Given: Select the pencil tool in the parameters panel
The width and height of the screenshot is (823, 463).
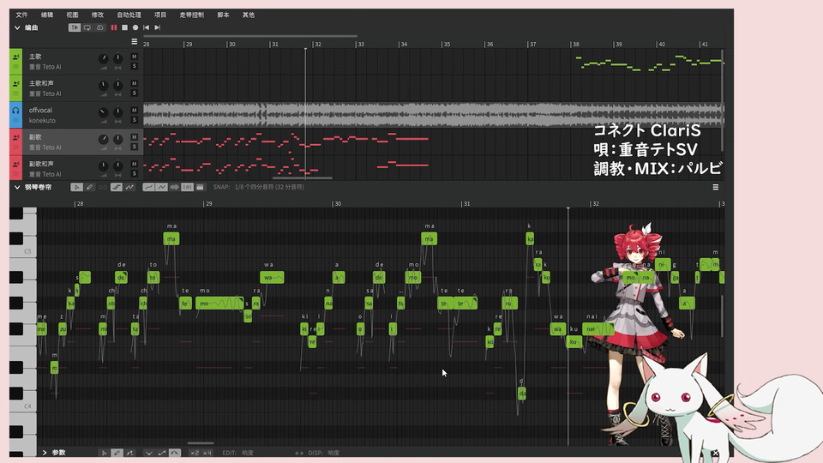Looking at the screenshot, I should click(117, 453).
